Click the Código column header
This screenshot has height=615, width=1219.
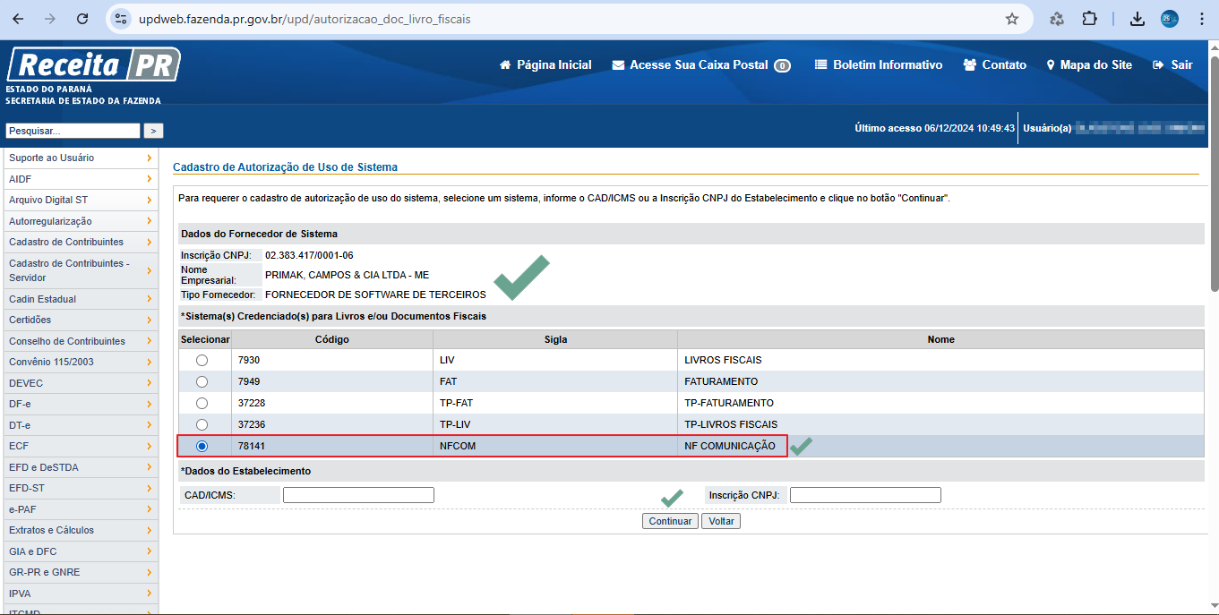coord(332,339)
